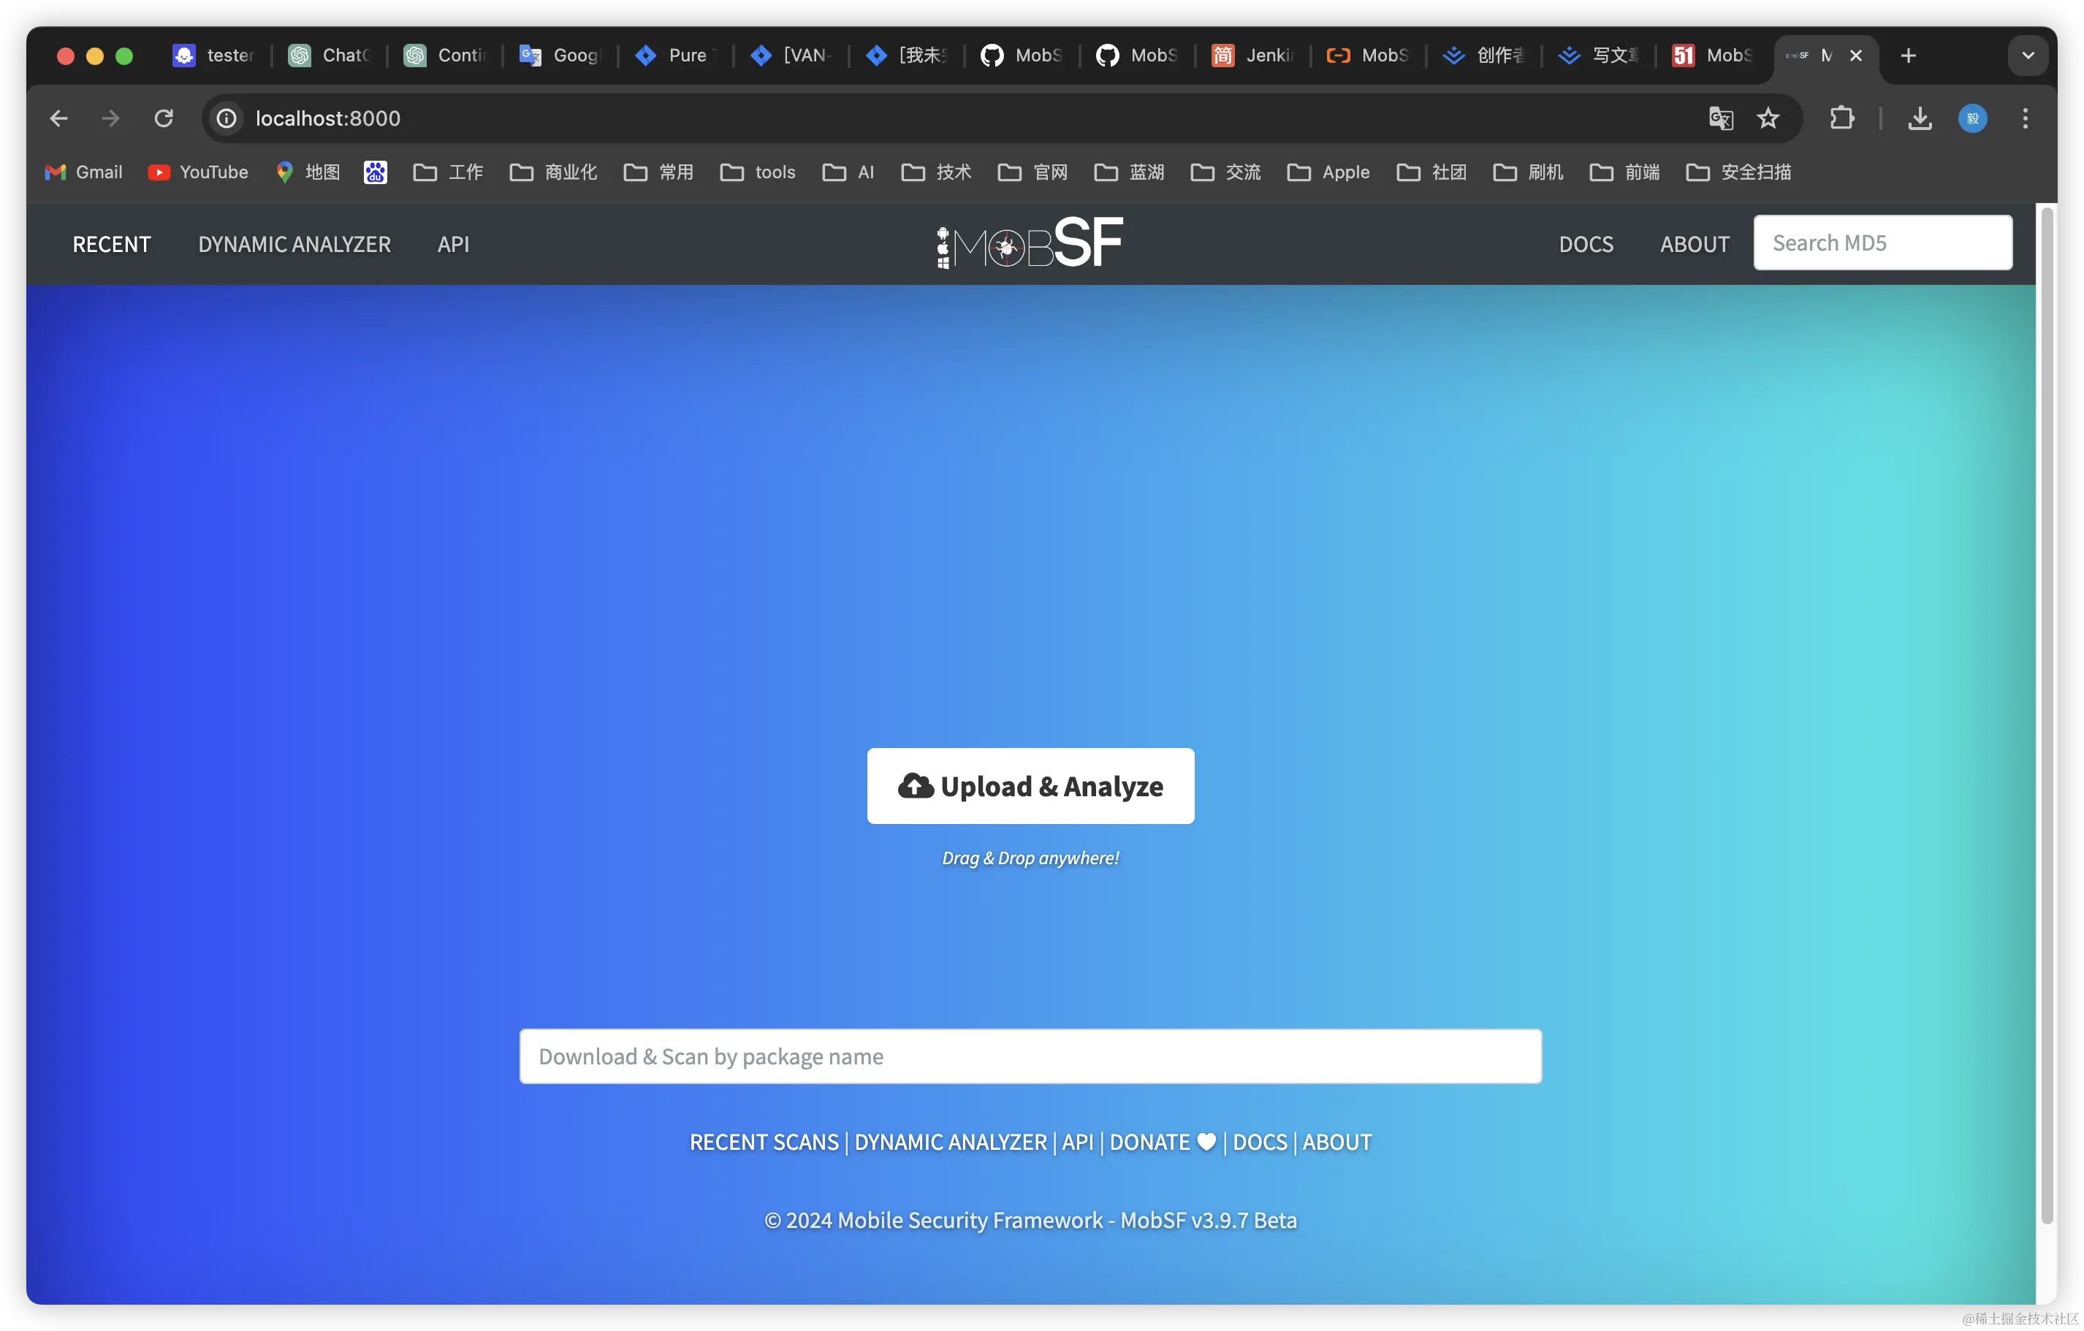2084x1331 pixels.
Task: Focus the Download & Scan package name field
Action: [x=1030, y=1056]
